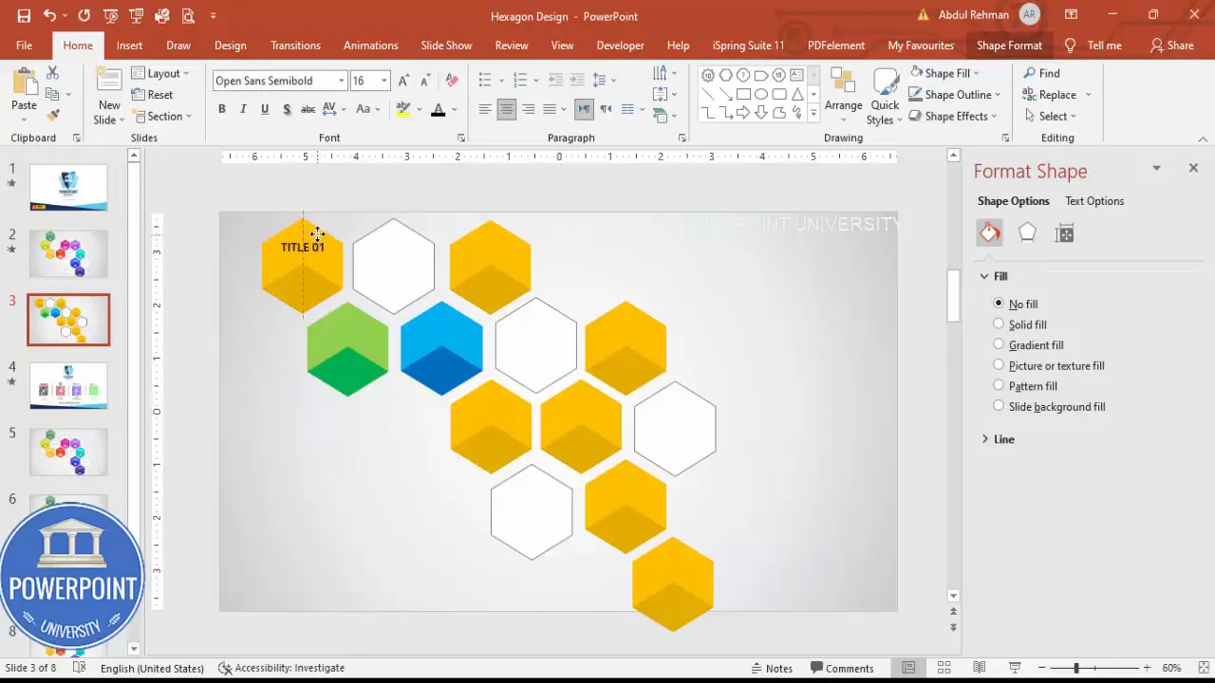
Task: Open the Arrange menu in Drawing group
Action: pos(843,97)
